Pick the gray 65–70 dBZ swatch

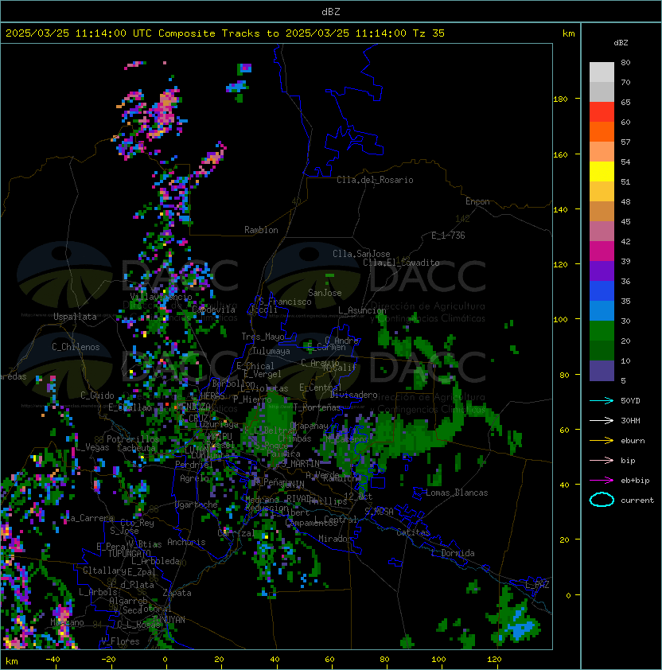(x=602, y=92)
